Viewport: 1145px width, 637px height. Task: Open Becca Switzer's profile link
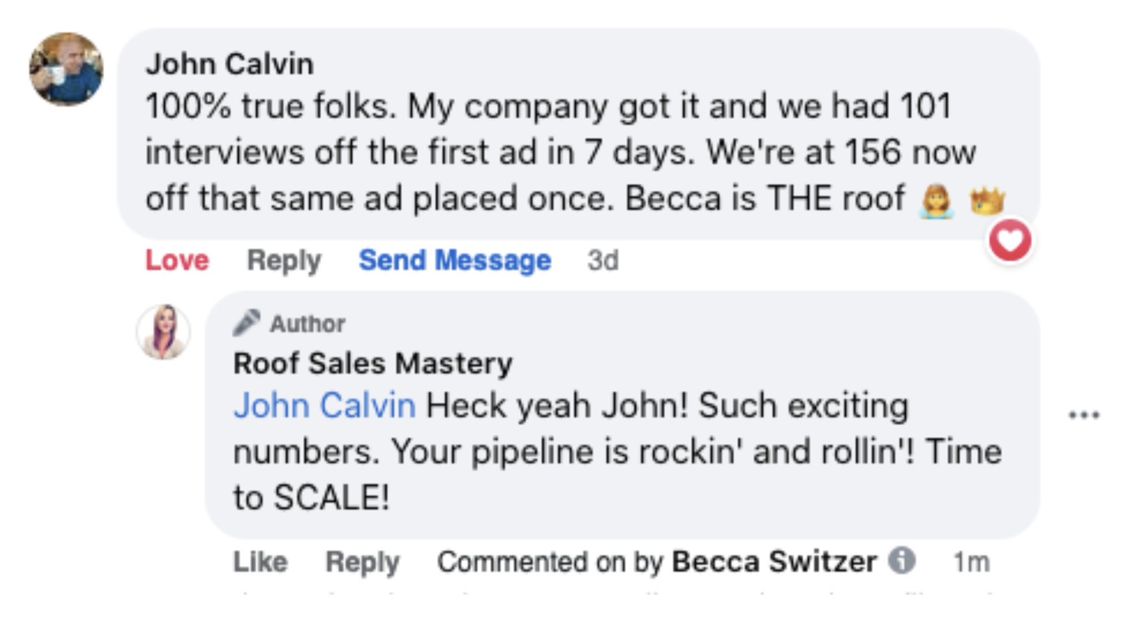click(x=774, y=562)
